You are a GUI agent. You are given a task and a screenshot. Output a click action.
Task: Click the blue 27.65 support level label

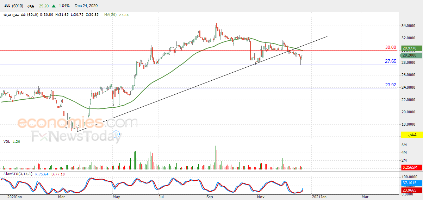click(x=390, y=61)
